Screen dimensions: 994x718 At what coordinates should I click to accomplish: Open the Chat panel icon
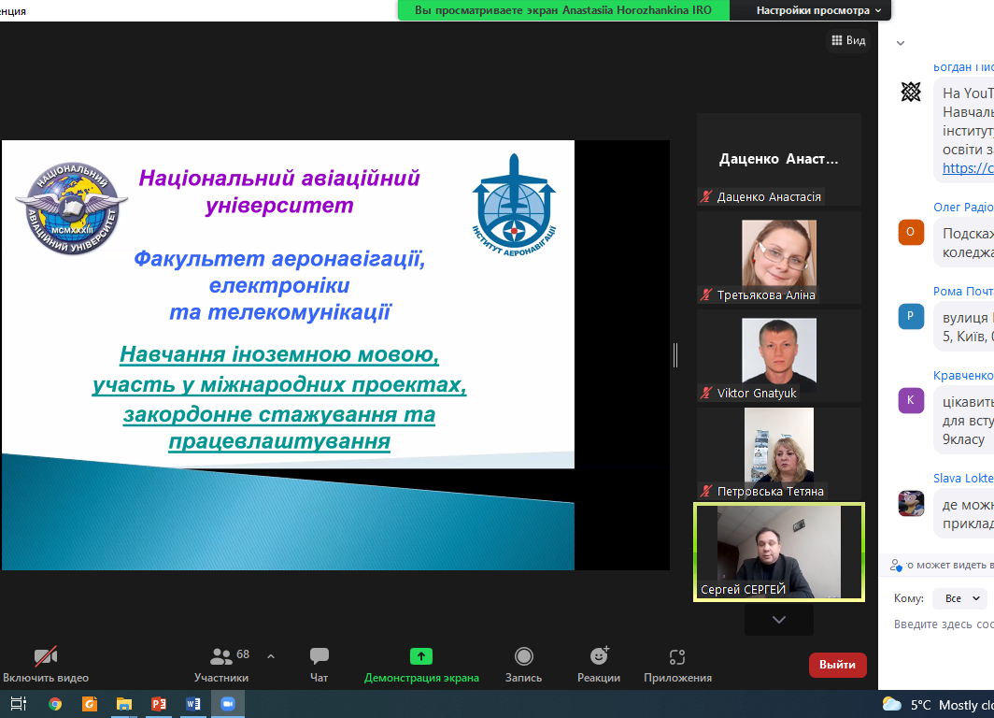pyautogui.click(x=319, y=657)
